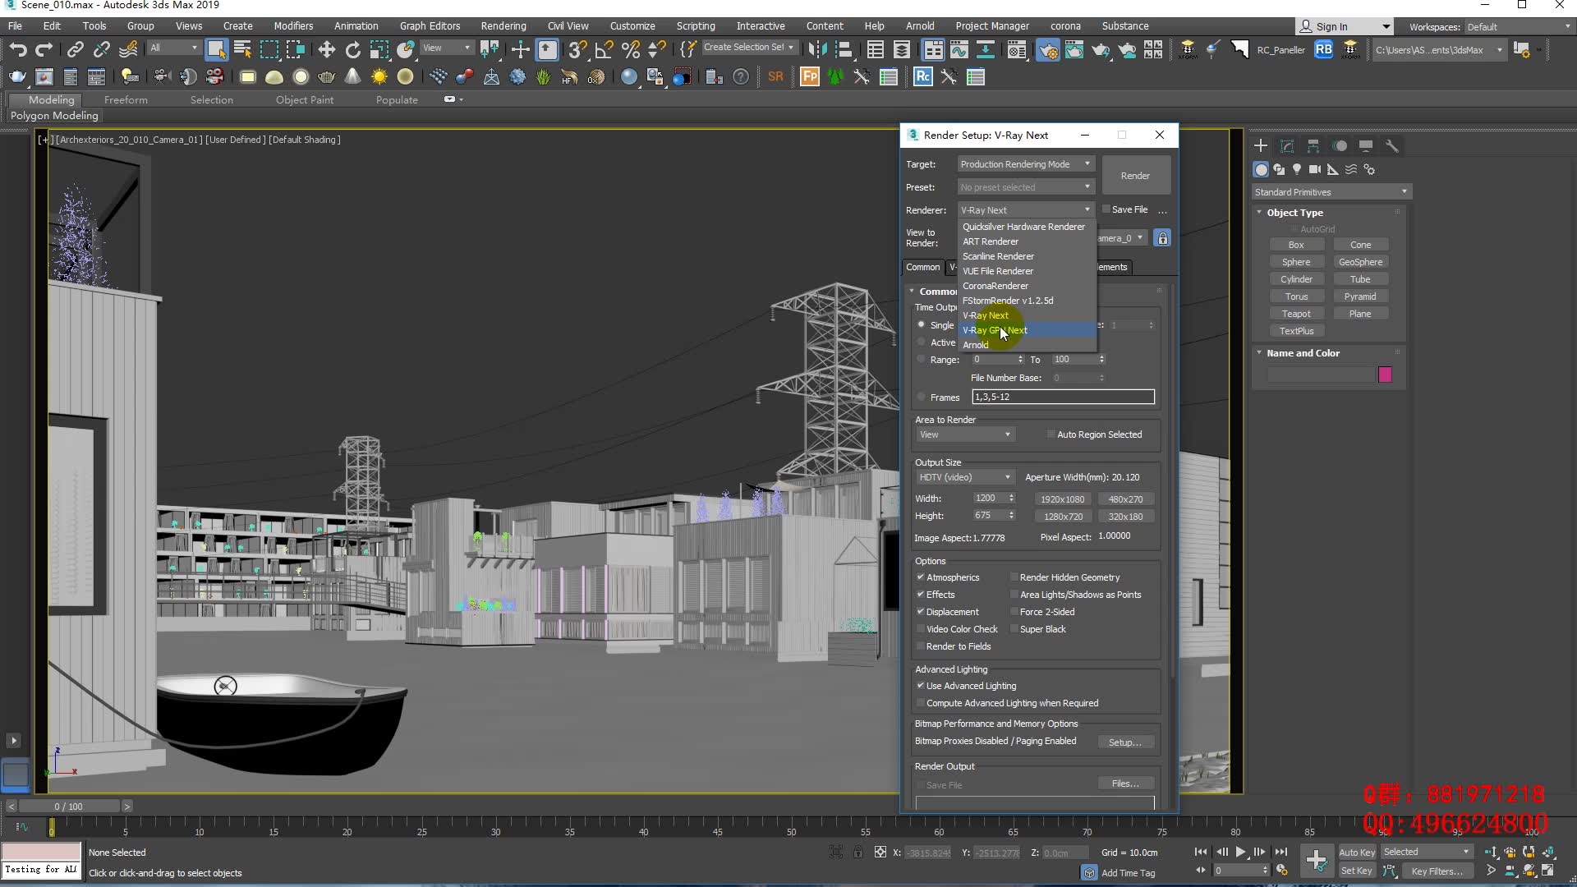Screen dimensions: 1577x887
Task: Select the Active Time Segment radio button
Action: pos(922,342)
